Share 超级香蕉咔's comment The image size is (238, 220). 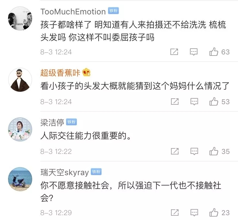click(x=174, y=102)
